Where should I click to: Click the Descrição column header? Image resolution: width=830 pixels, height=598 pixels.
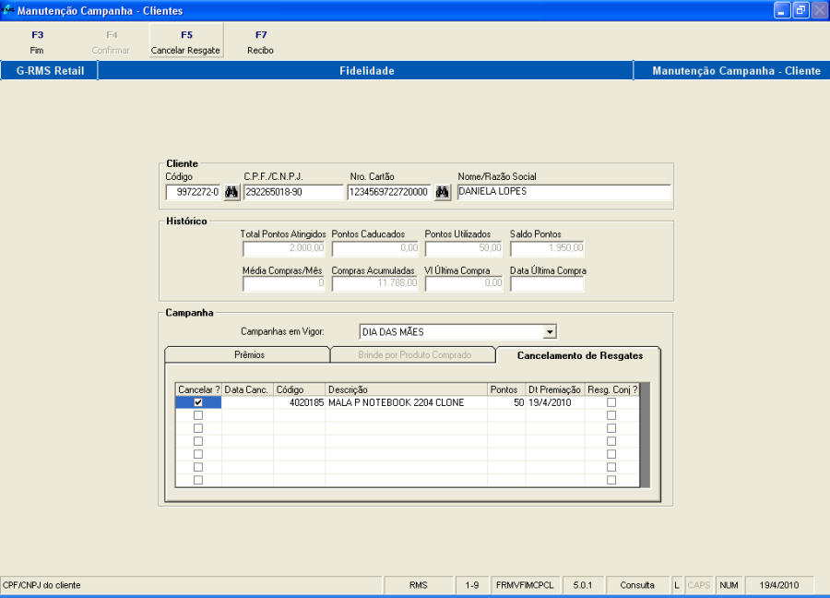407,389
